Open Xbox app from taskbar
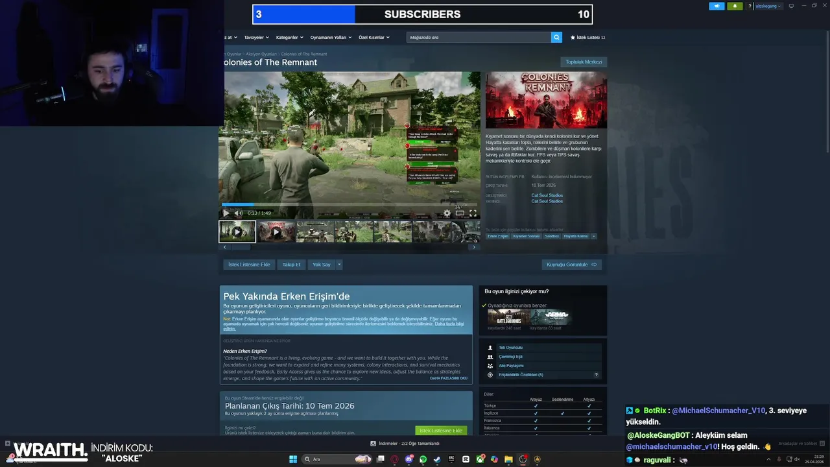Viewport: 830px width, 467px height. click(480, 459)
